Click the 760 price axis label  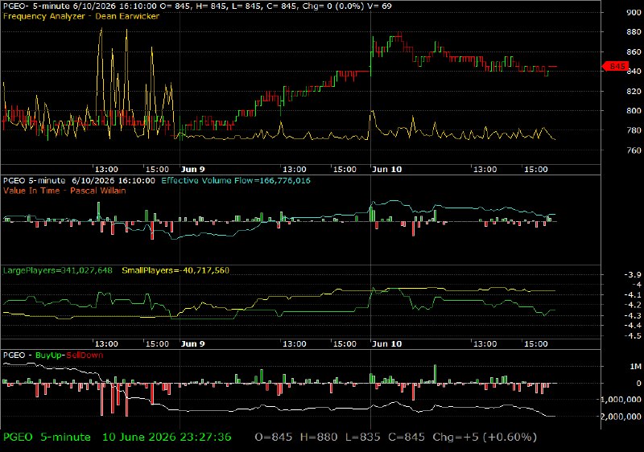(634, 150)
